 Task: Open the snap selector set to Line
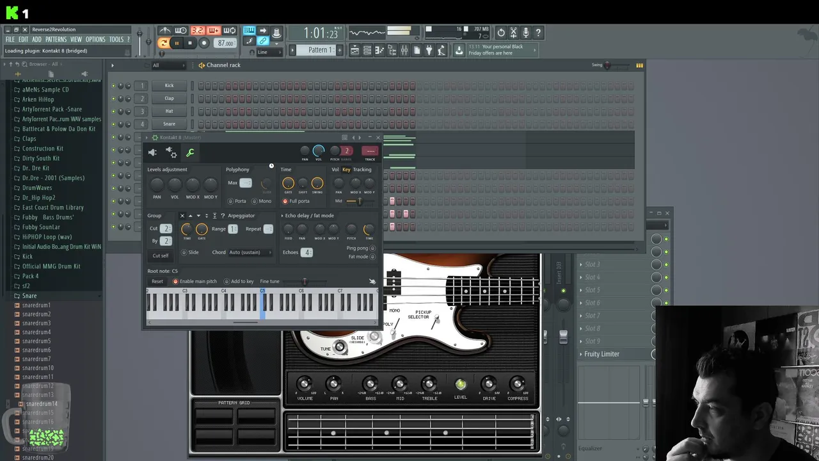click(270, 52)
